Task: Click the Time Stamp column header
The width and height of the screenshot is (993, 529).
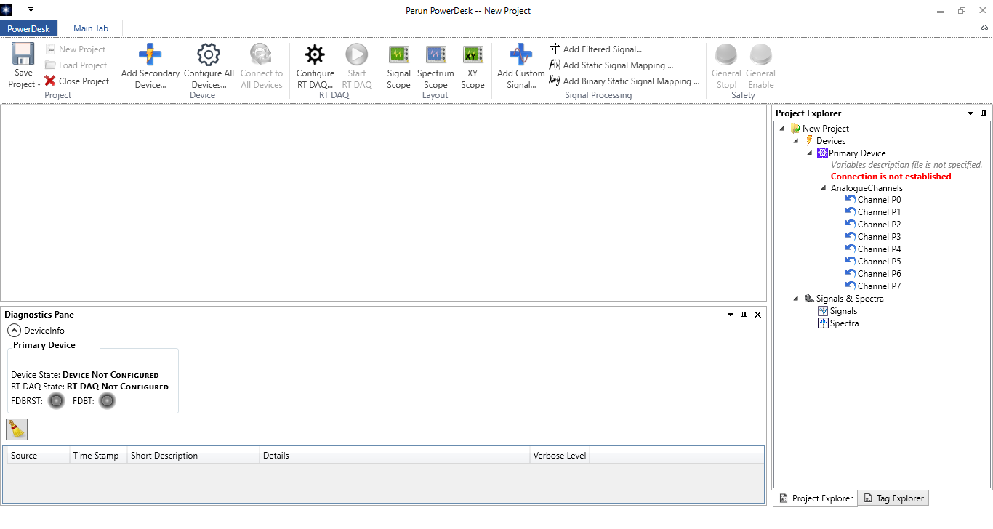Action: 96,456
